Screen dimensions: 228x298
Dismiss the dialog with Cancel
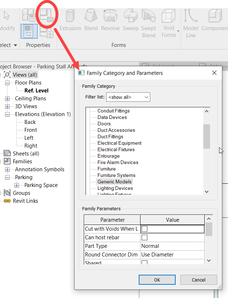pos(199,280)
